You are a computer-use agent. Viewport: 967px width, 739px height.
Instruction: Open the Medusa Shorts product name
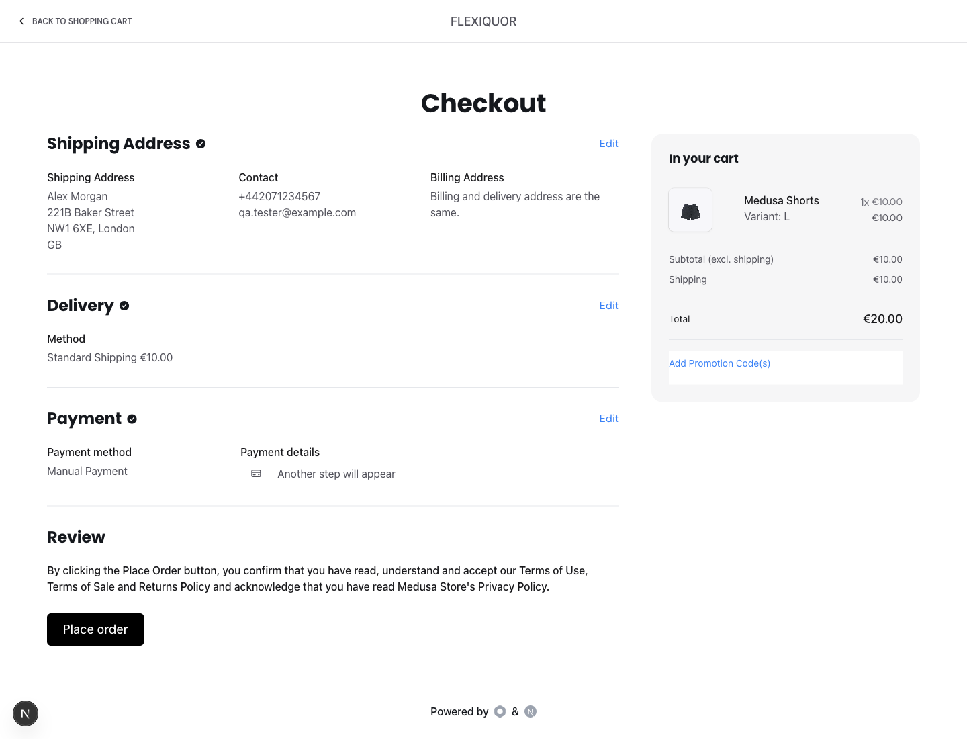tap(782, 200)
